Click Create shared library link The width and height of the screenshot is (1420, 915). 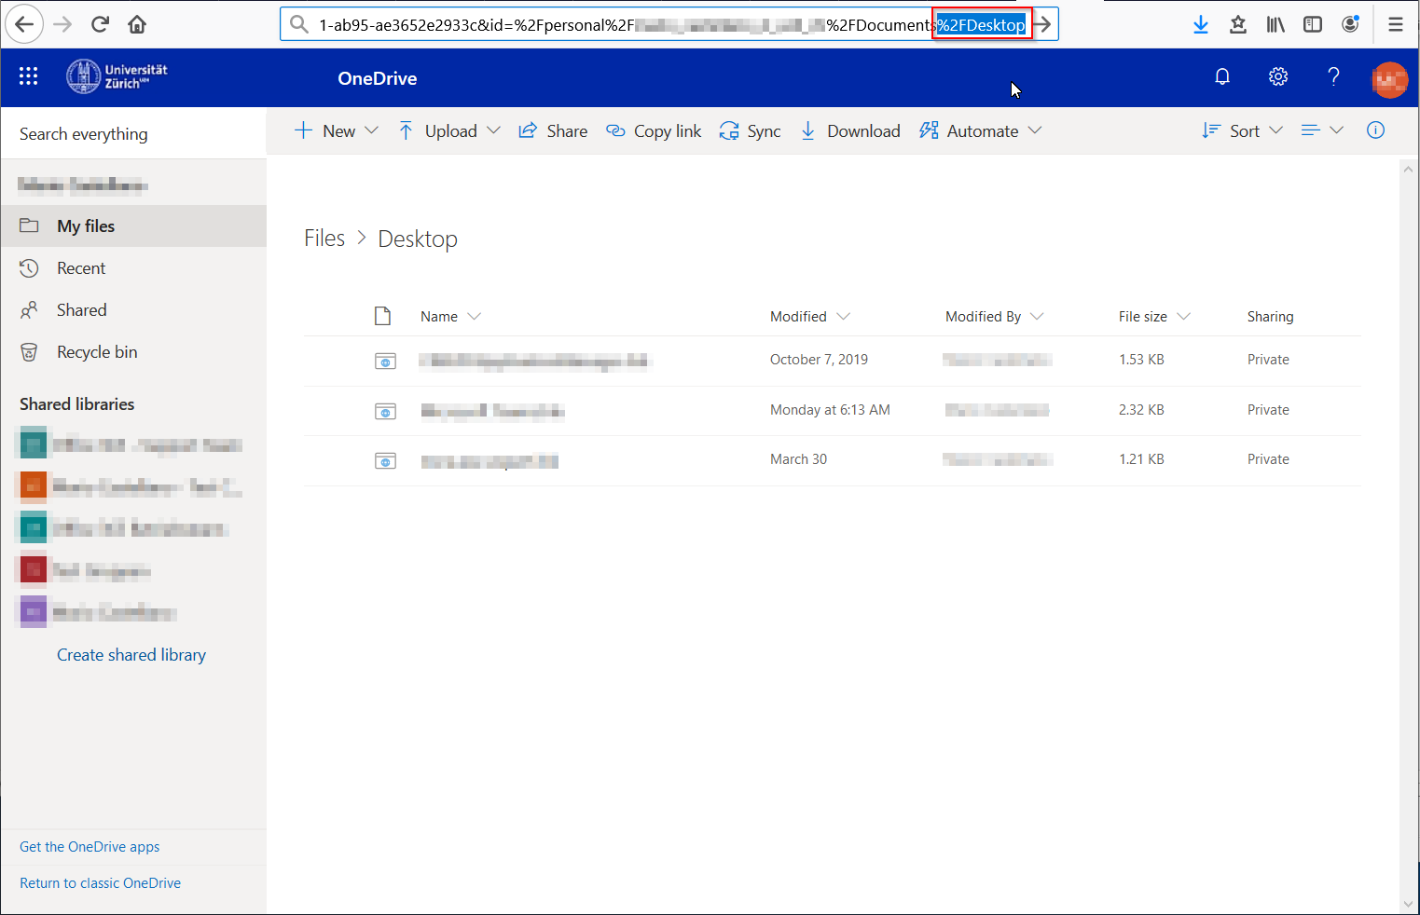[x=131, y=655]
